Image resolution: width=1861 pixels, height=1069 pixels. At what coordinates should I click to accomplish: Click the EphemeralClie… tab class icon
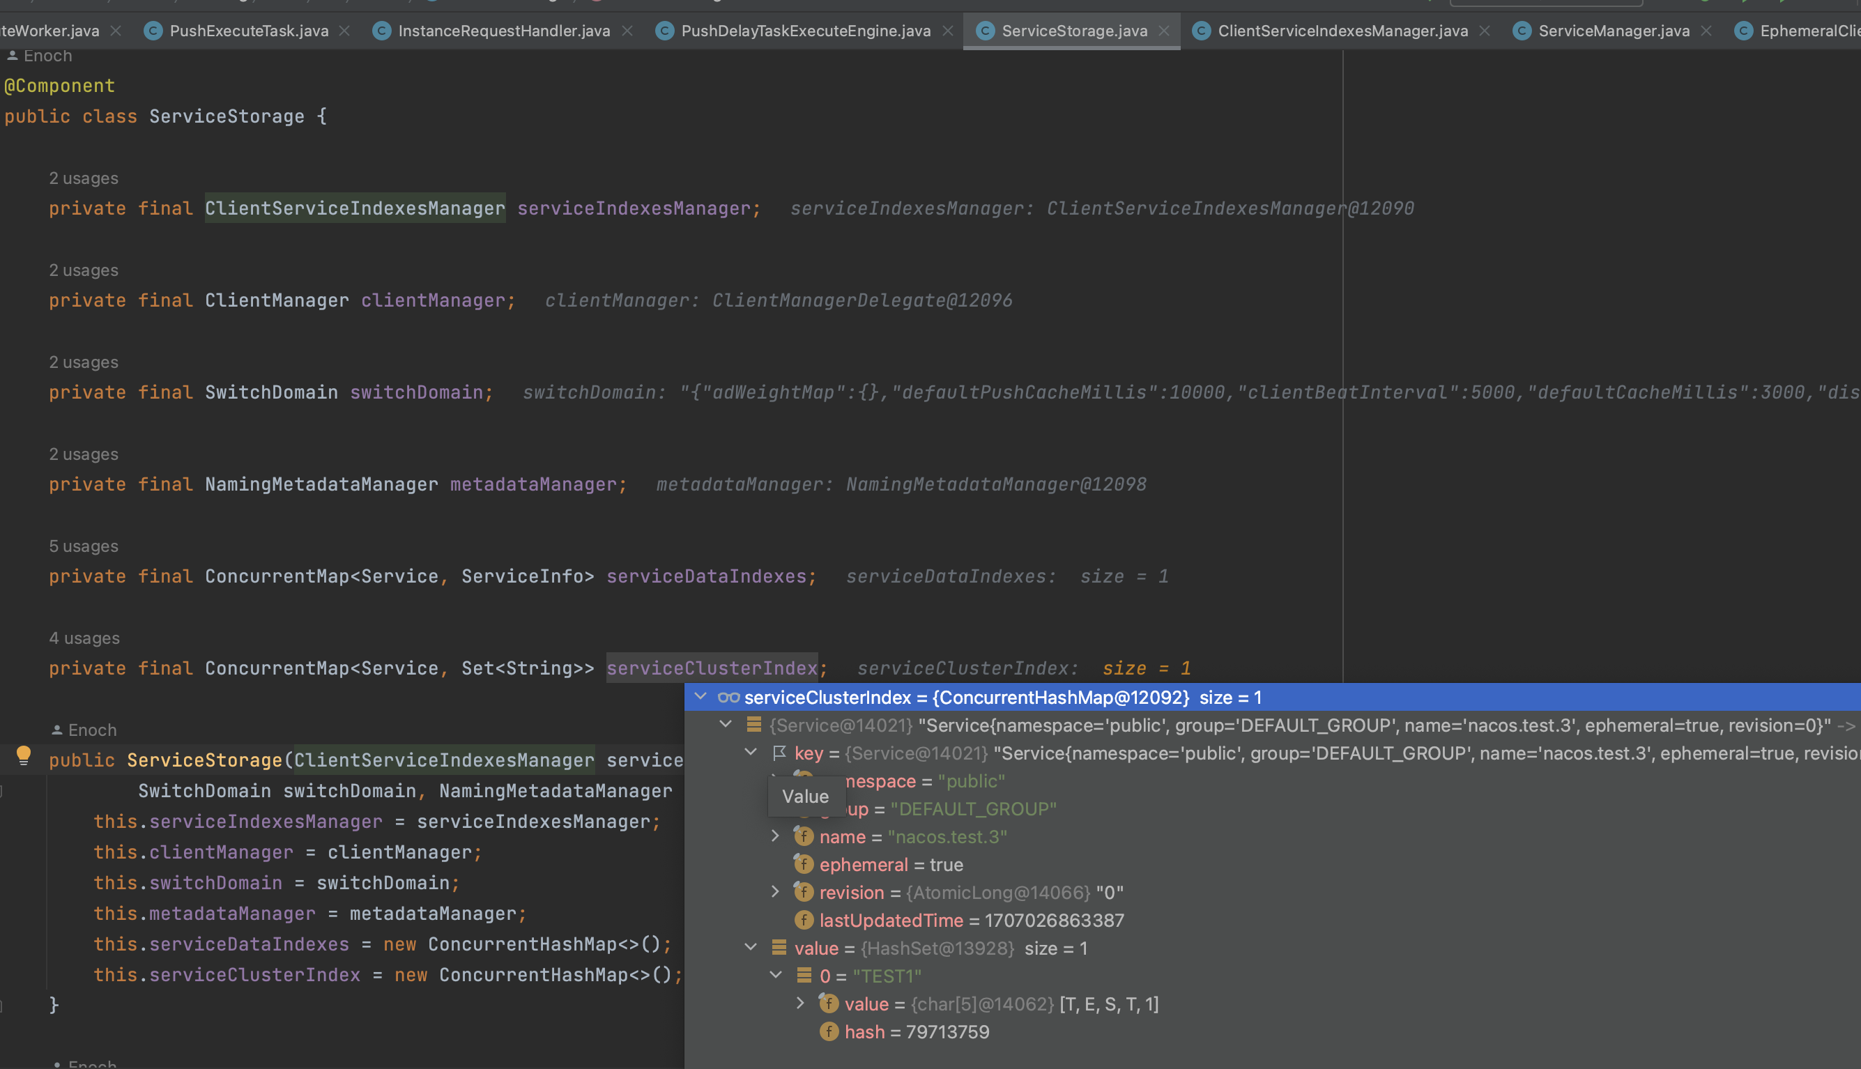pos(1743,31)
